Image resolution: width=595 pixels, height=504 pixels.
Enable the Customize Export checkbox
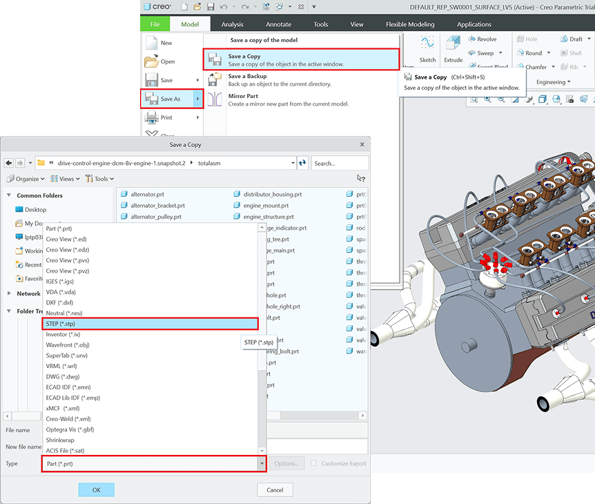(313, 463)
